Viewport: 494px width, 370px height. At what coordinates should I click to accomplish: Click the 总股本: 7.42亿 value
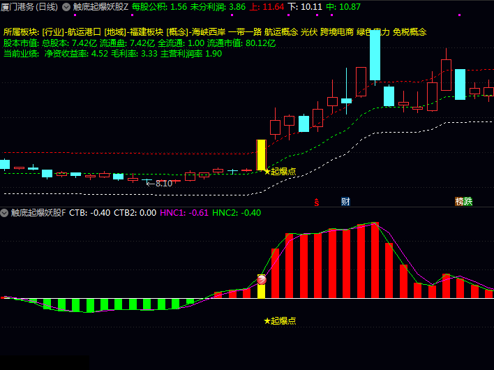click(x=69, y=43)
